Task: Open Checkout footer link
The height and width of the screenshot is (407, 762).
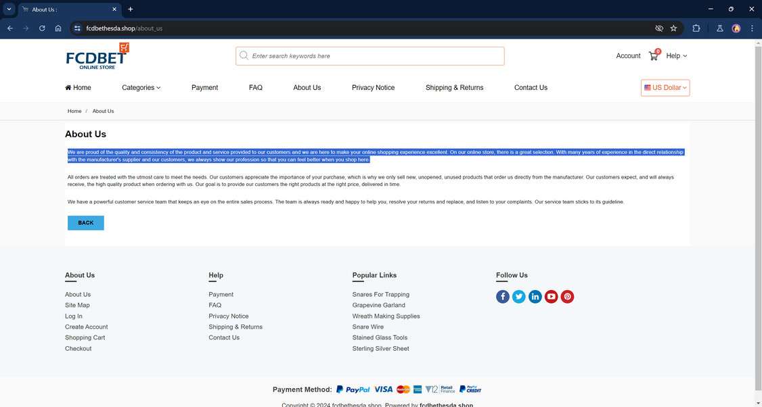Action: pyautogui.click(x=79, y=348)
